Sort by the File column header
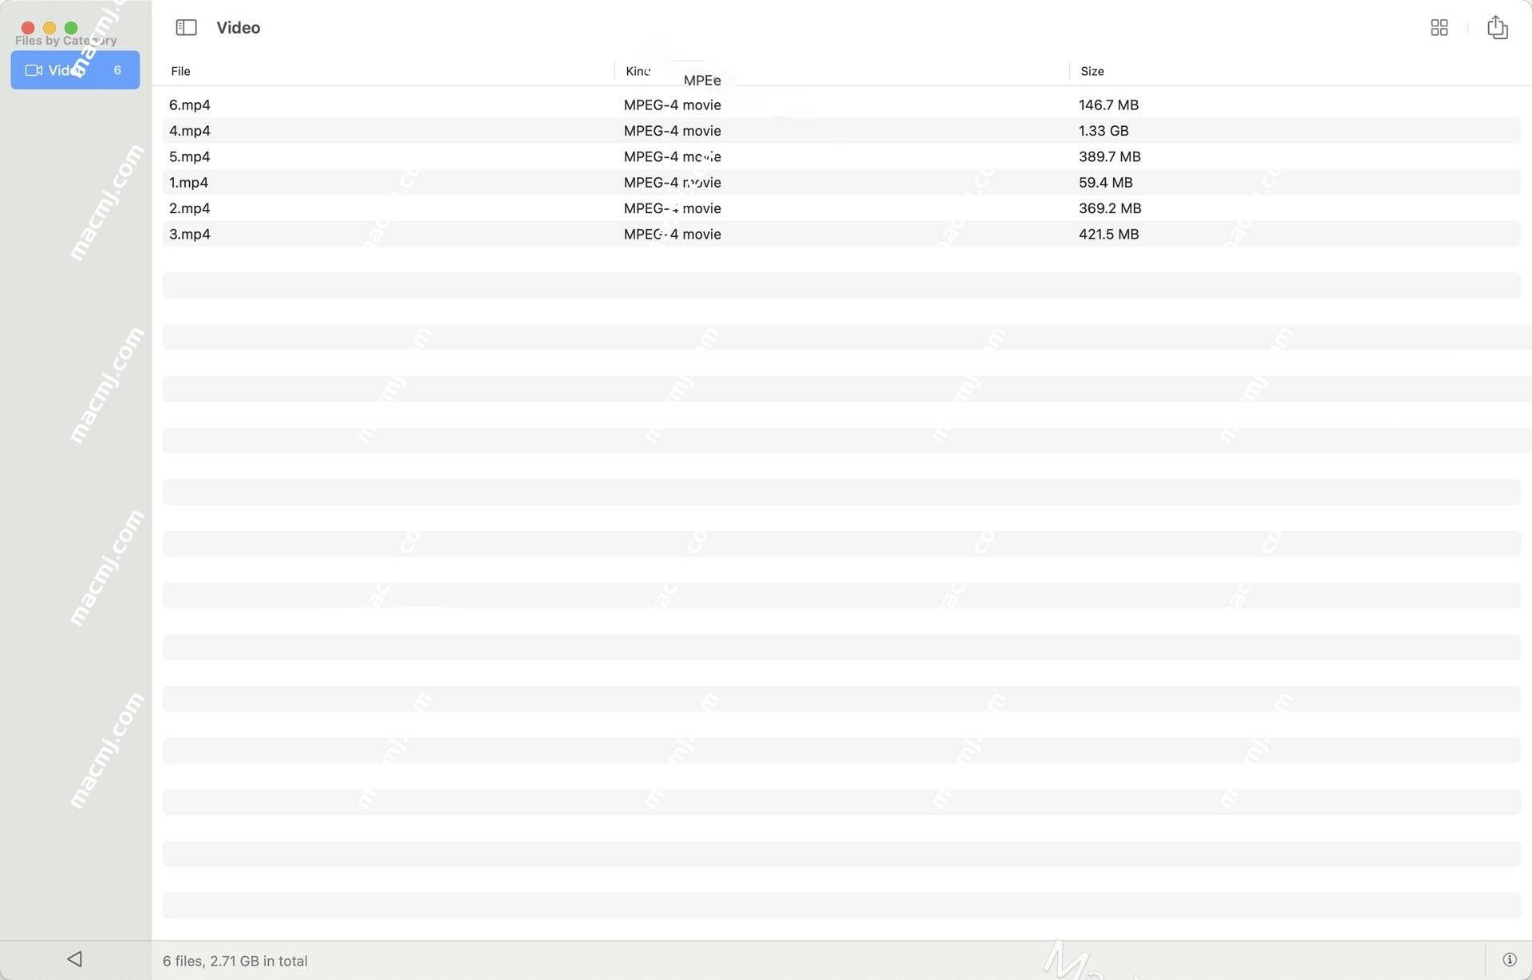The height and width of the screenshot is (980, 1532). pyautogui.click(x=180, y=71)
